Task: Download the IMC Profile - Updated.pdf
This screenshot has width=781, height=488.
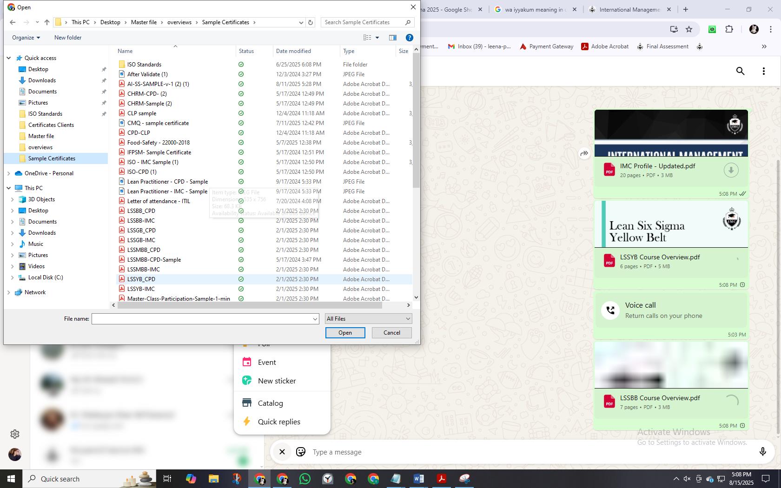Action: (731, 170)
